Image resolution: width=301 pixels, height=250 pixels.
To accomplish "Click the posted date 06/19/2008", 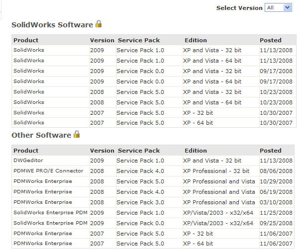I will point(276,192).
